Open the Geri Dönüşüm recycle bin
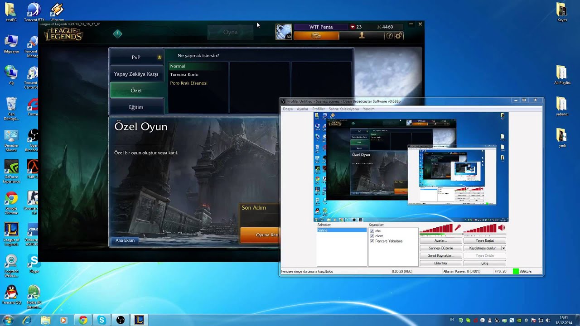 11,109
